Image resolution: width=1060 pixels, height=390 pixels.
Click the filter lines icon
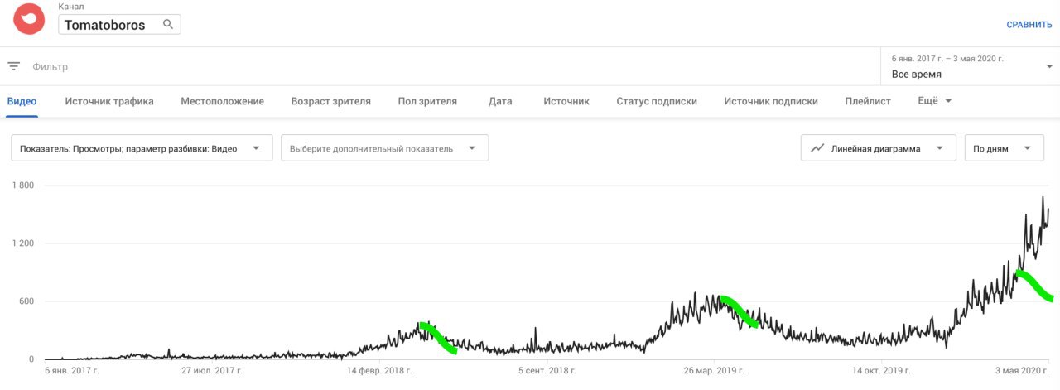coord(14,66)
